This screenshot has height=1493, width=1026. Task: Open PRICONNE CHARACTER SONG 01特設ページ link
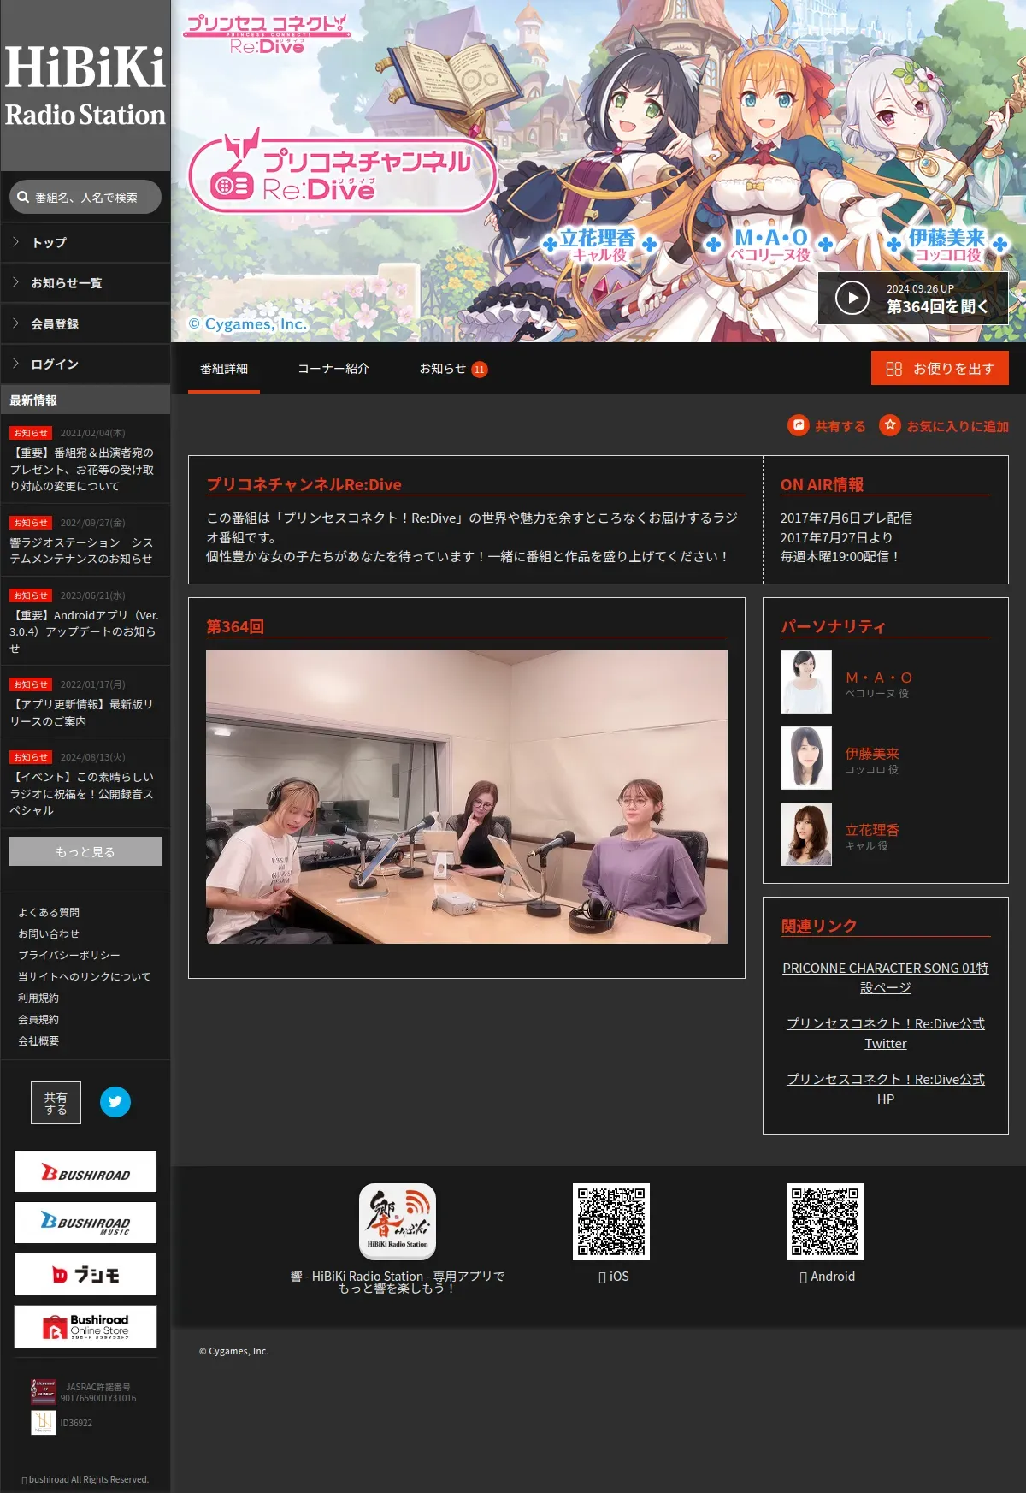[x=886, y=978]
